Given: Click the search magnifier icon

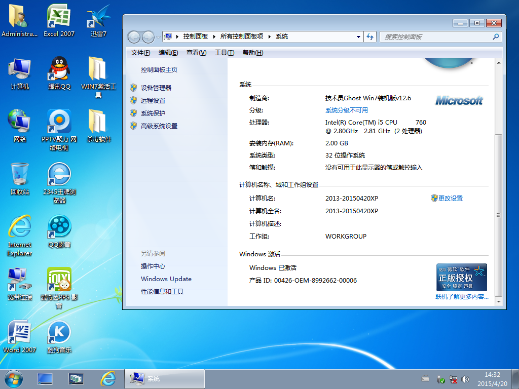Looking at the screenshot, I should (x=496, y=36).
